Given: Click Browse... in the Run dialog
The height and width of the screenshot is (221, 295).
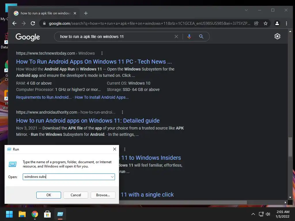Looking at the screenshot, I should (x=103, y=195).
